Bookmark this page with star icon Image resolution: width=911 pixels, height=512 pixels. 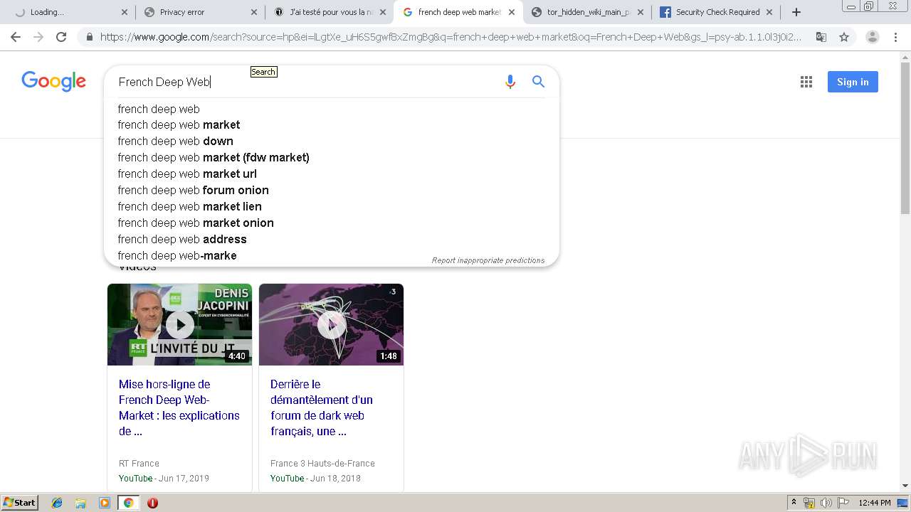pos(844,37)
